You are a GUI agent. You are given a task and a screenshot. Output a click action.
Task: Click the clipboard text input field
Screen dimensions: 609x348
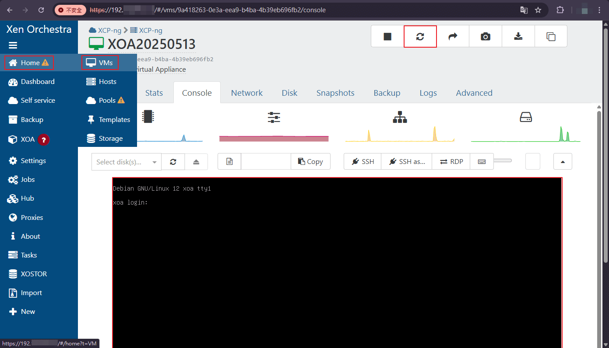pos(266,162)
